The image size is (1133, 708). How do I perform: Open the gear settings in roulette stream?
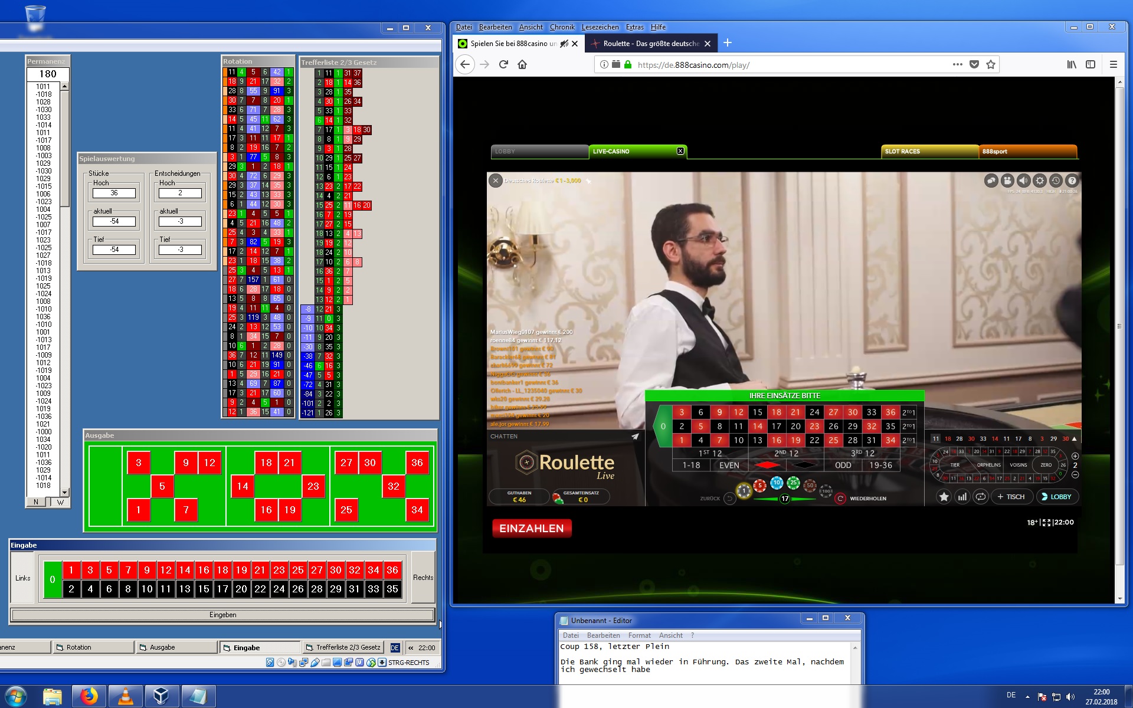coord(1040,181)
